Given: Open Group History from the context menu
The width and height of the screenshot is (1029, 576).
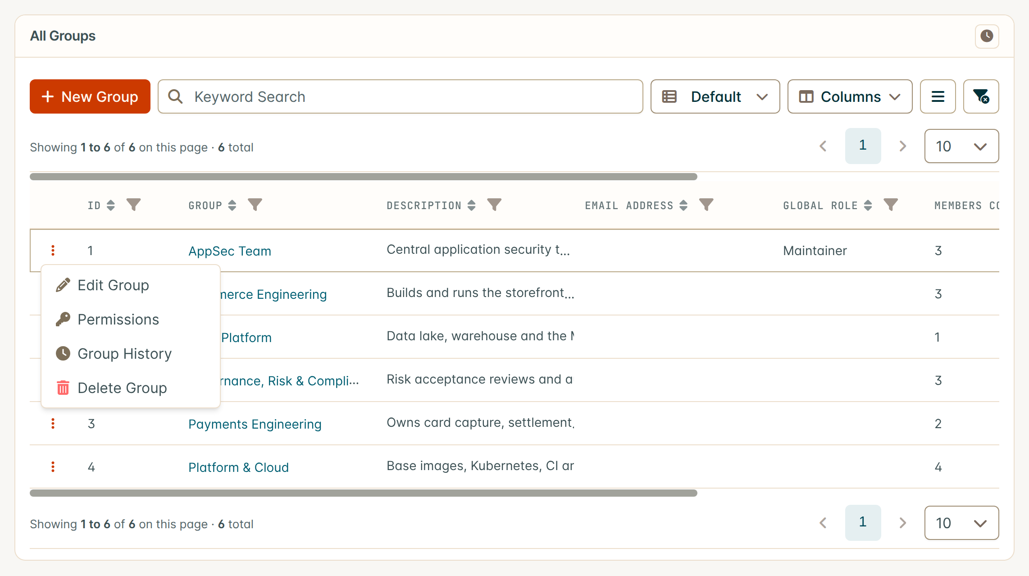Looking at the screenshot, I should coord(130,354).
